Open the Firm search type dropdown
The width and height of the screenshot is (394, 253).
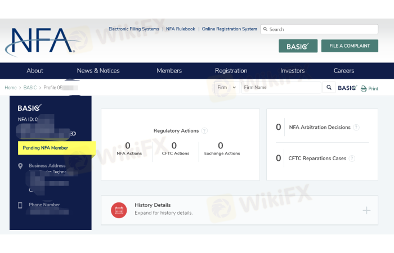(x=227, y=88)
